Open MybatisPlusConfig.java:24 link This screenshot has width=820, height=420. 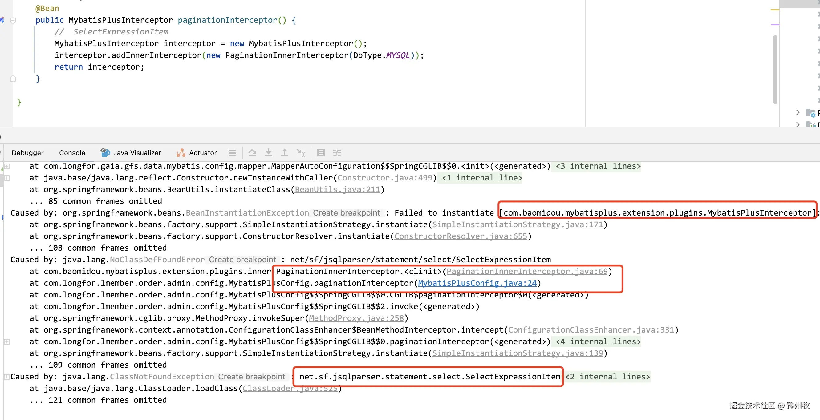[x=477, y=283]
